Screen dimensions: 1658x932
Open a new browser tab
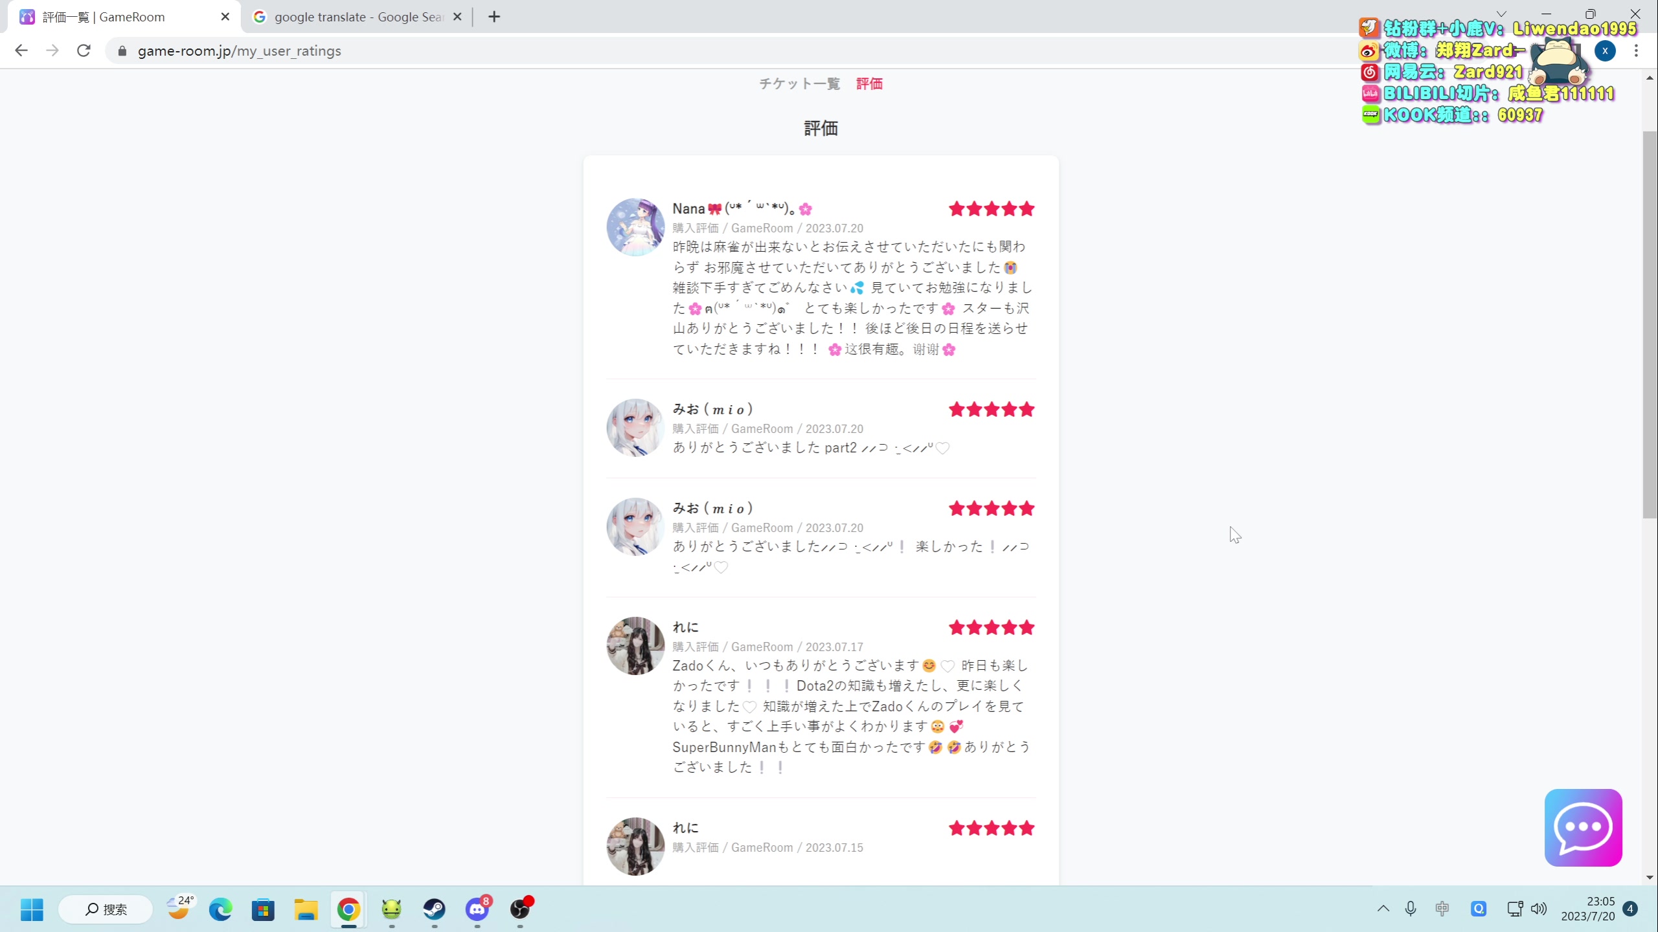tap(494, 17)
